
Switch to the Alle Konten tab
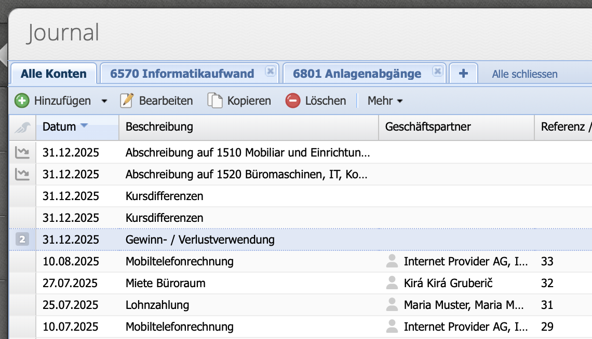tap(53, 74)
